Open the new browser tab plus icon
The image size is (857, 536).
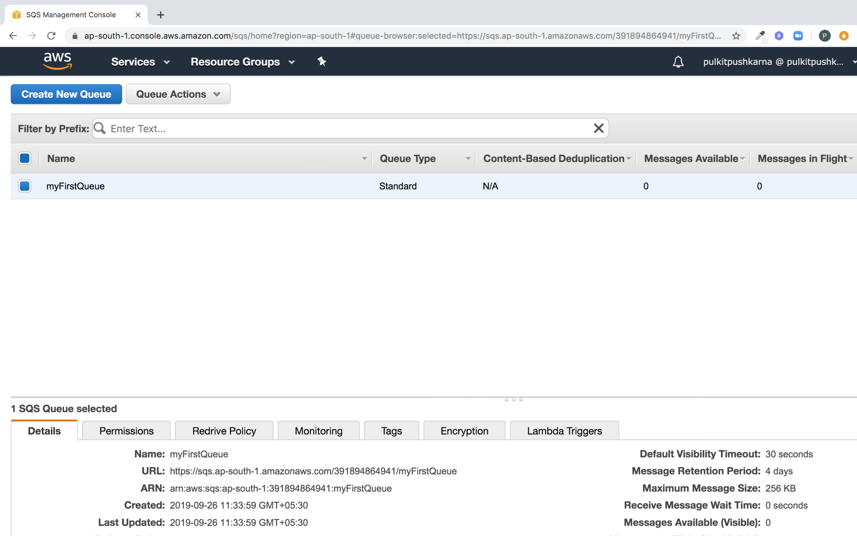coord(160,15)
